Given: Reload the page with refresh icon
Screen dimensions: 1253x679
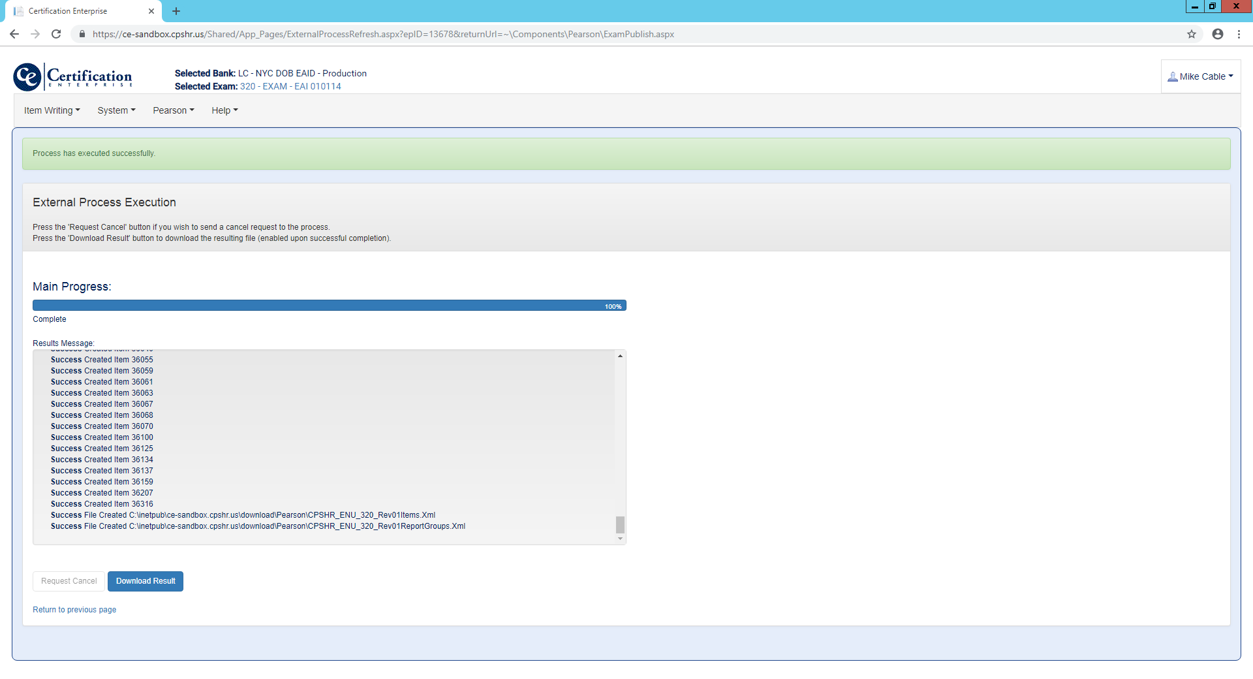Looking at the screenshot, I should tap(56, 34).
